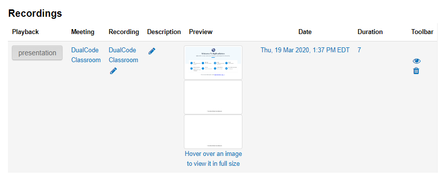Edit the description using the pencil icon
The image size is (448, 188).
point(152,51)
